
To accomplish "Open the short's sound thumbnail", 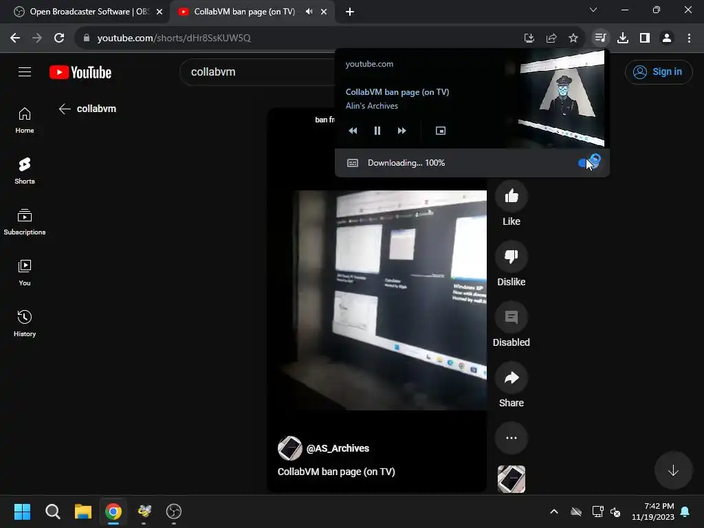I will coord(511,479).
